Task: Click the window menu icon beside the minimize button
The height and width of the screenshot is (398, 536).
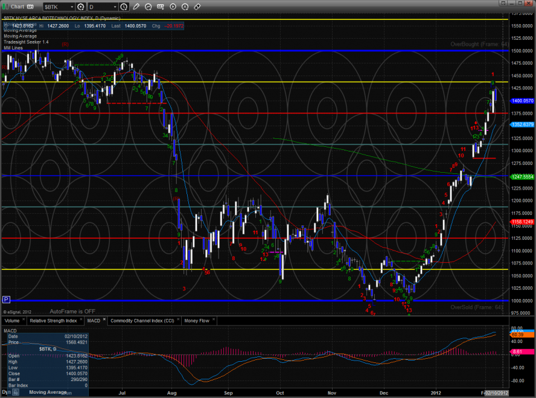Action: coord(503,3)
